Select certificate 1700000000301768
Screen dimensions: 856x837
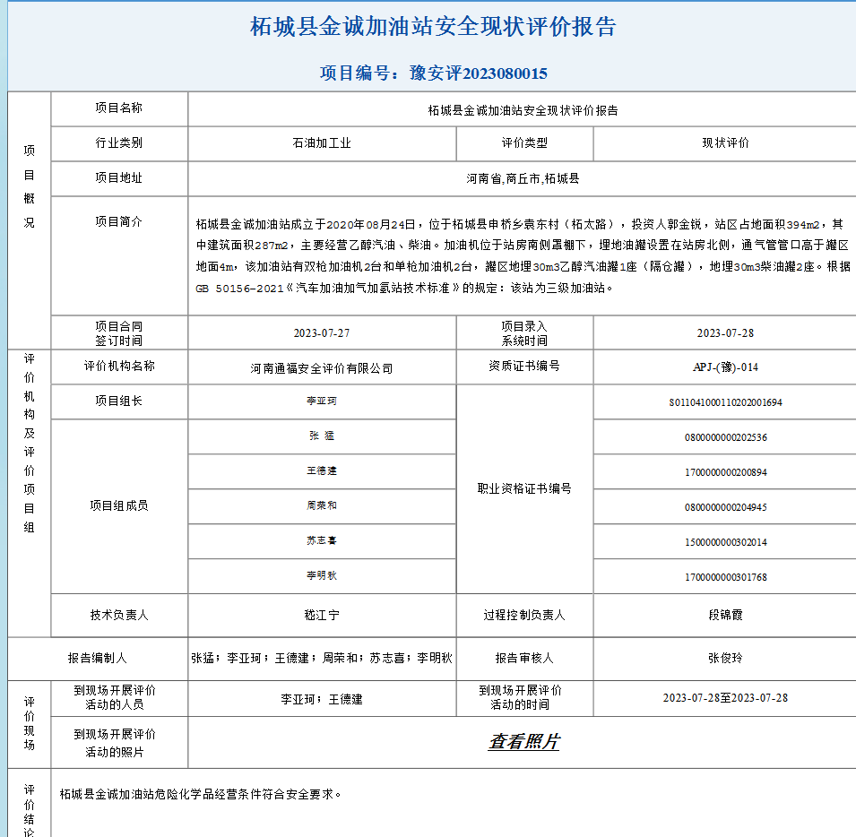pos(725,577)
